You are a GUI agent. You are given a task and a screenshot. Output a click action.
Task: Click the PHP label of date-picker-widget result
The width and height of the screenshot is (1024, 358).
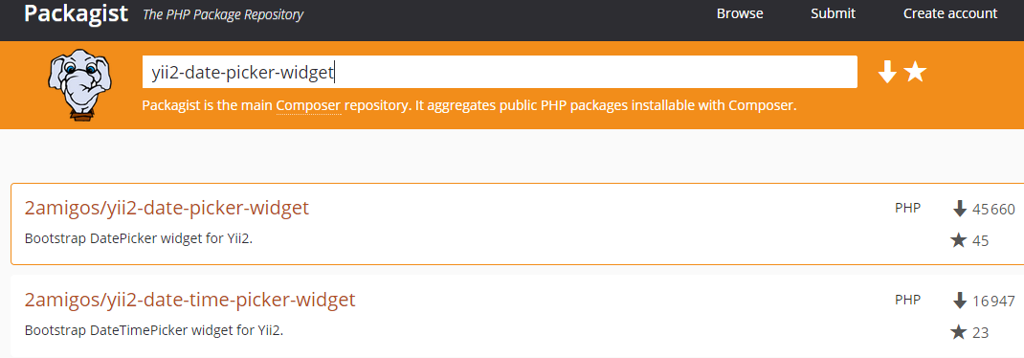coord(908,208)
